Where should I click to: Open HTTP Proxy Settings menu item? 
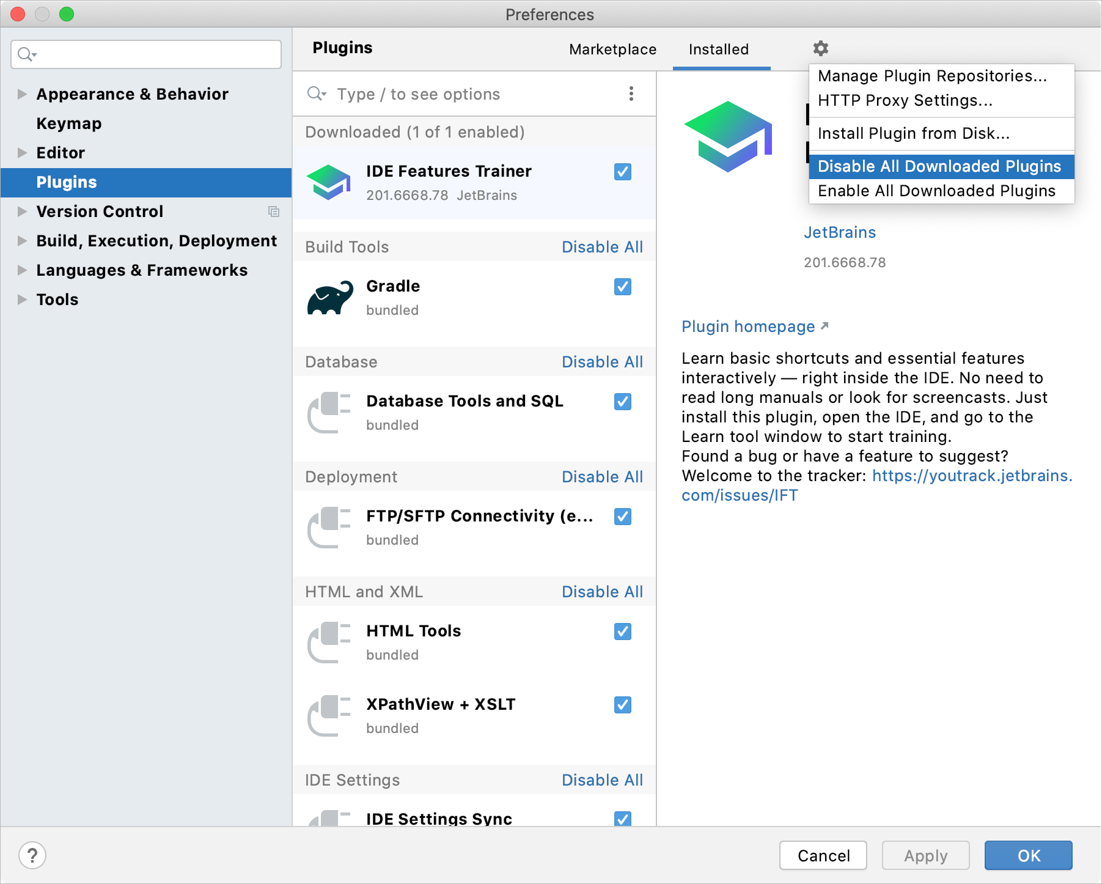941,100
